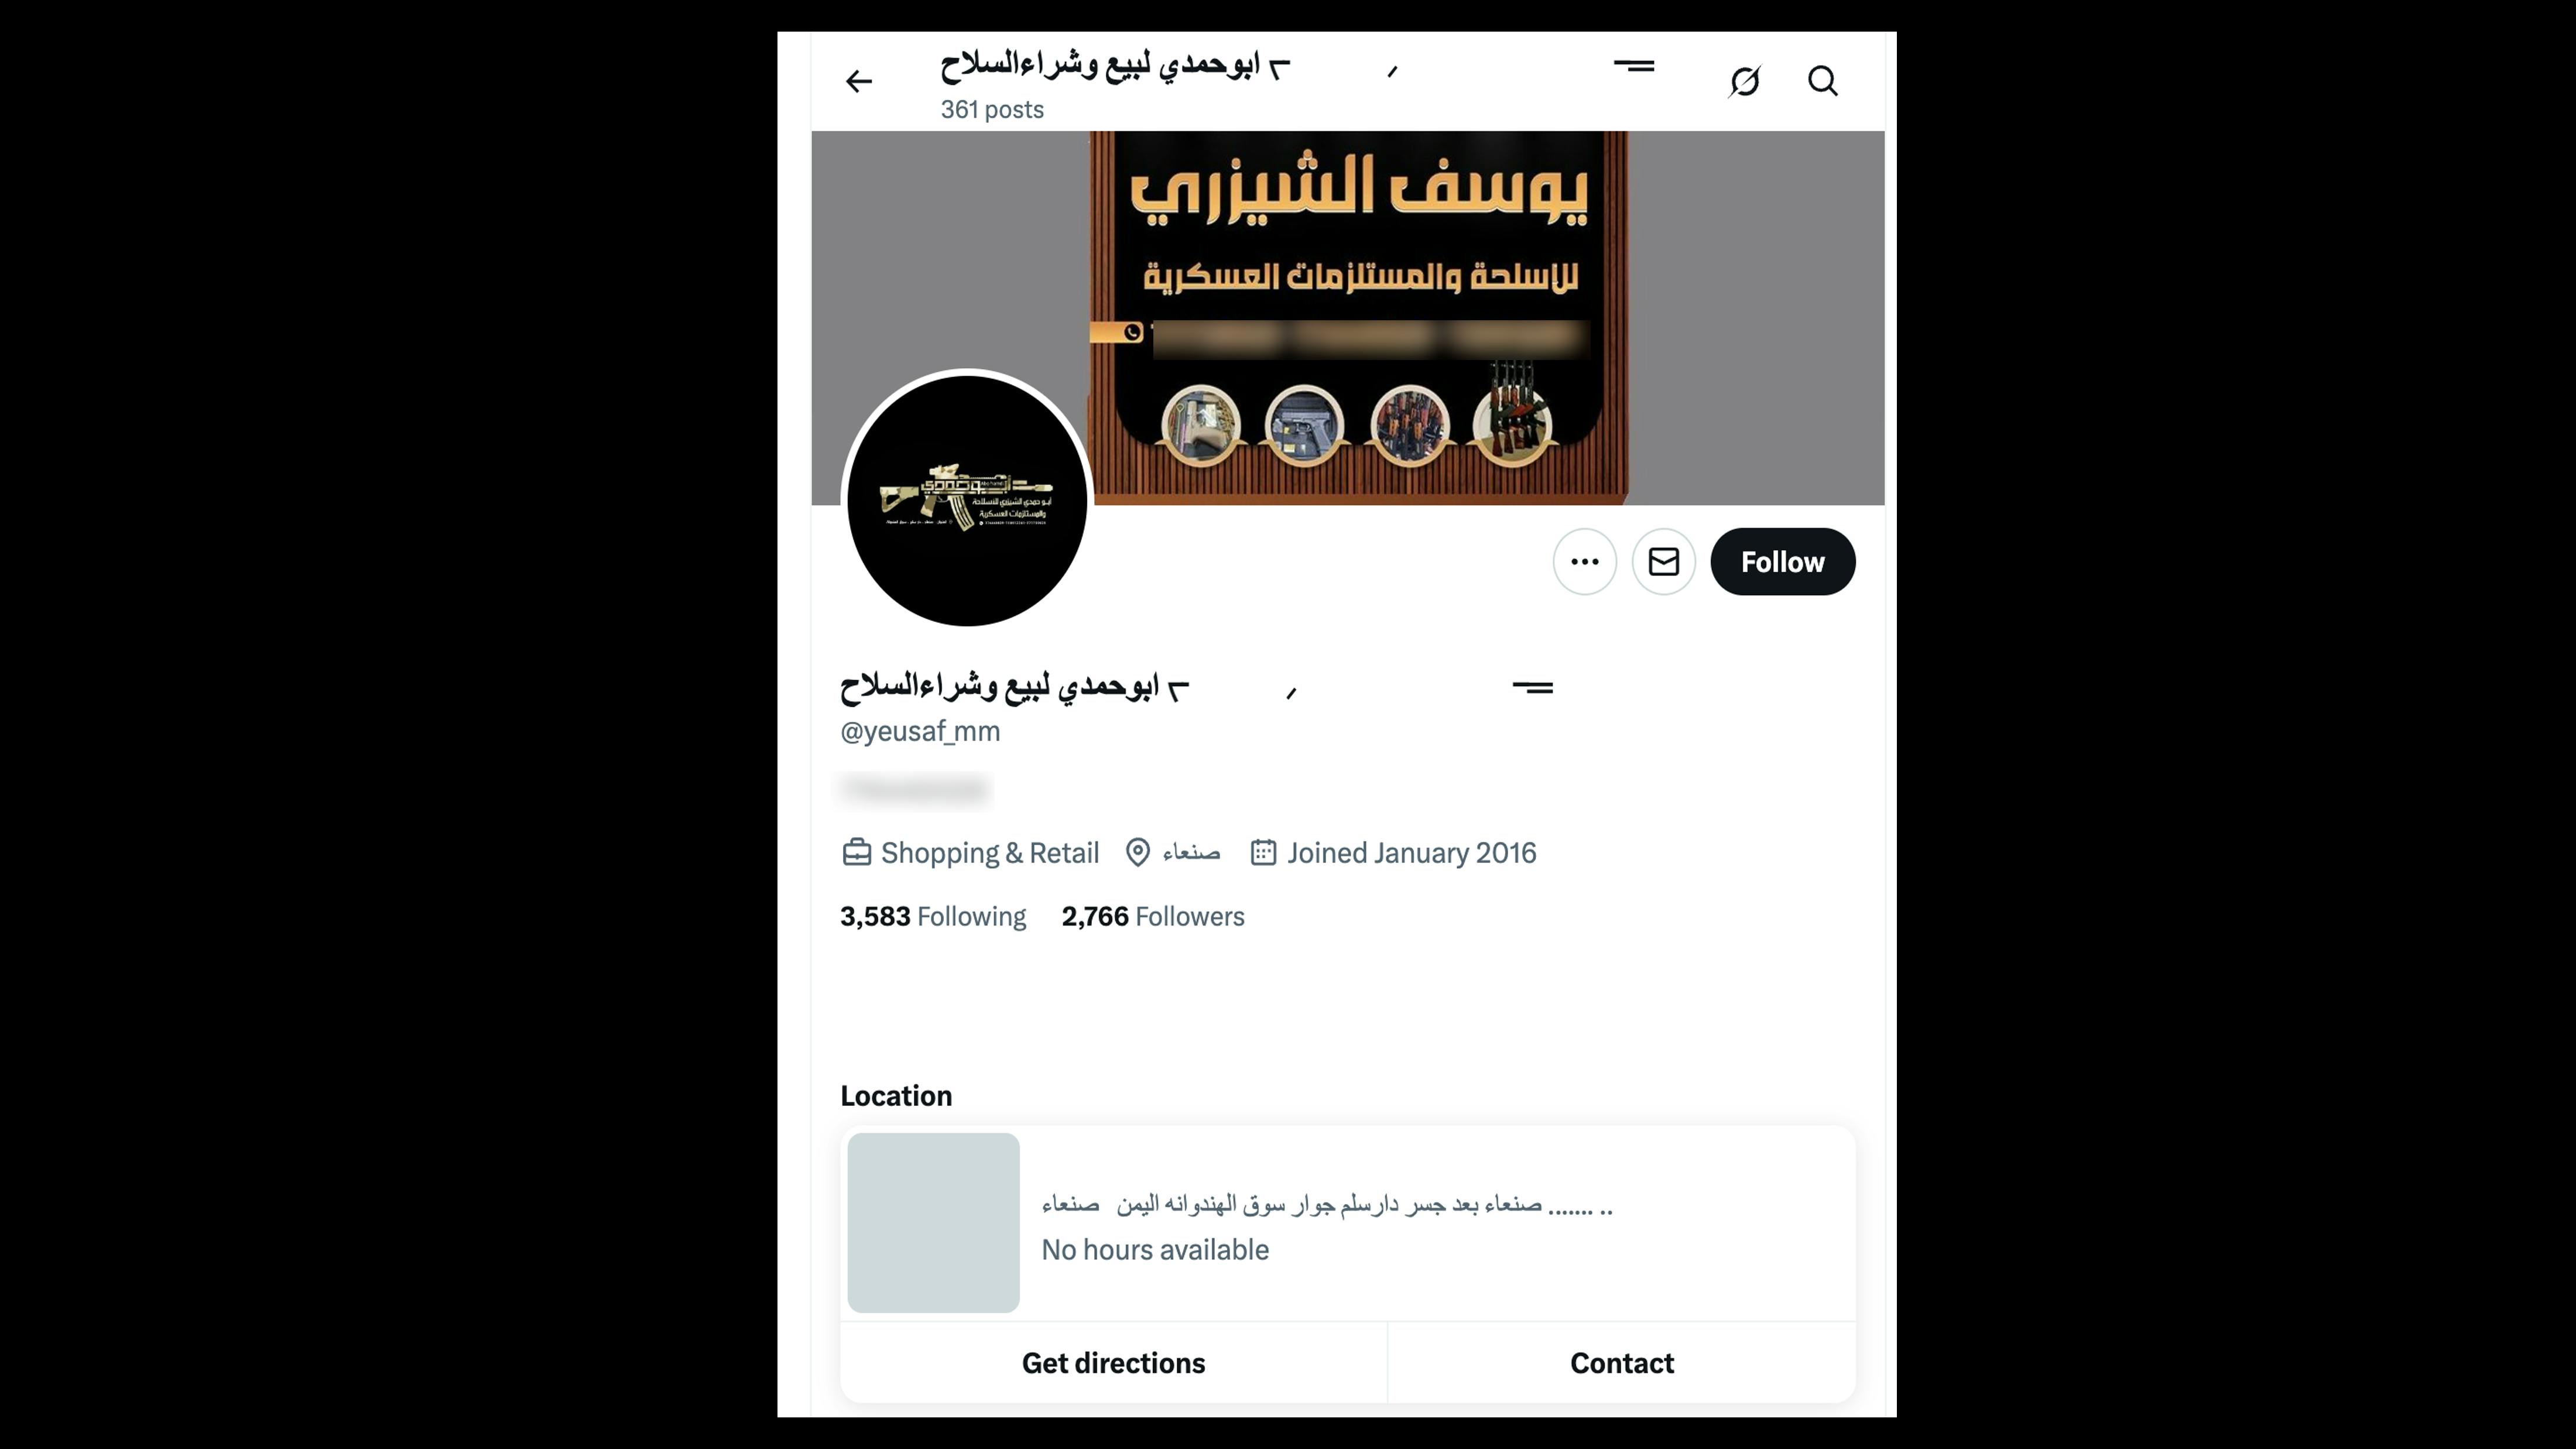Open the 3,583 Following list
2576x1449 pixels.
pyautogui.click(x=932, y=917)
